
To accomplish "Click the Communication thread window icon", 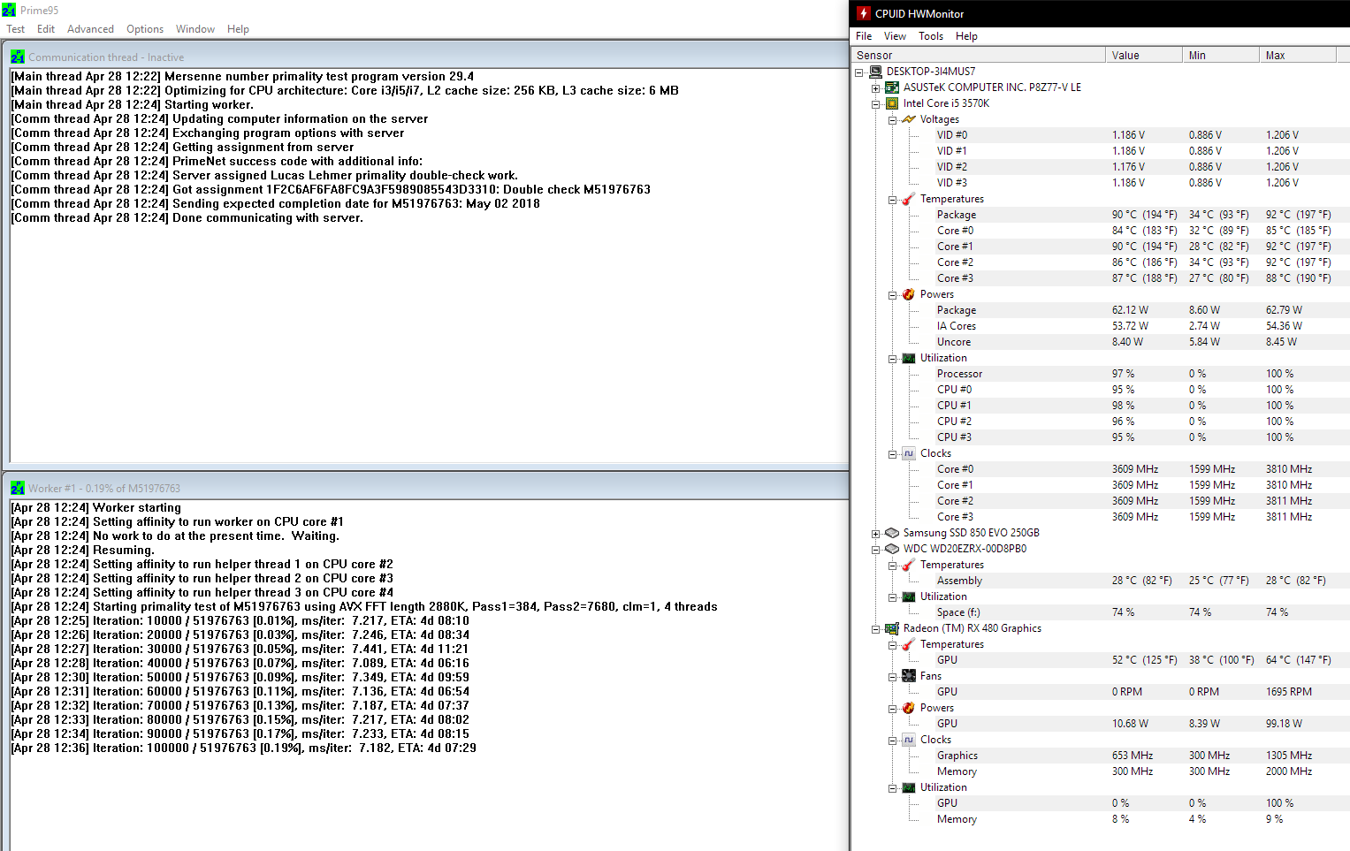I will point(18,57).
